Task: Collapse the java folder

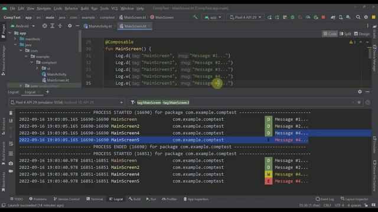Action: pyautogui.click(x=15, y=45)
